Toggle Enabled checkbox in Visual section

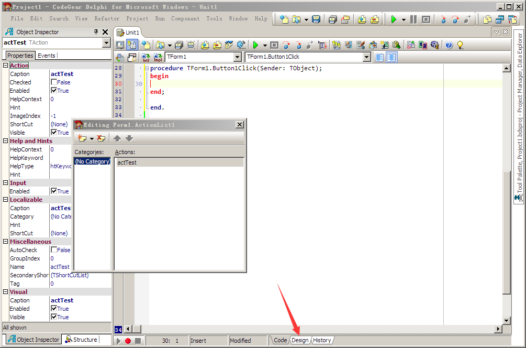[x=54, y=308]
